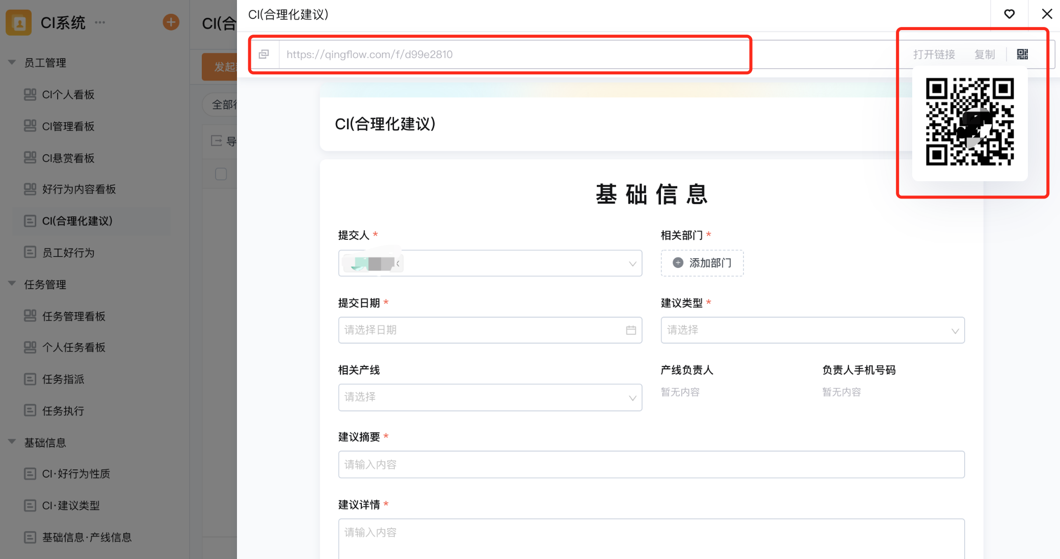This screenshot has width=1060, height=559.
Task: Collapse the 任务管理 group
Action: tap(12, 284)
